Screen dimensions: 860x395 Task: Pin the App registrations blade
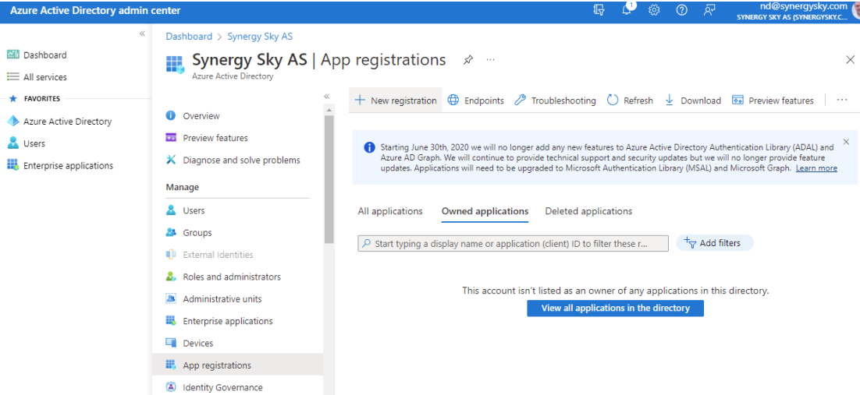click(x=467, y=60)
